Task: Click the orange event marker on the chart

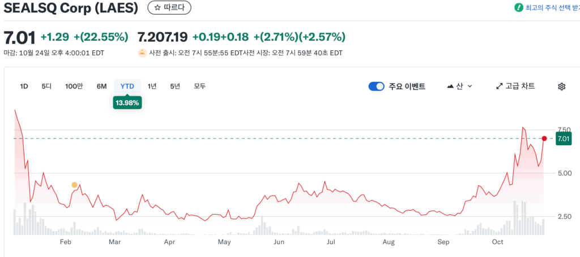Action: [74, 185]
